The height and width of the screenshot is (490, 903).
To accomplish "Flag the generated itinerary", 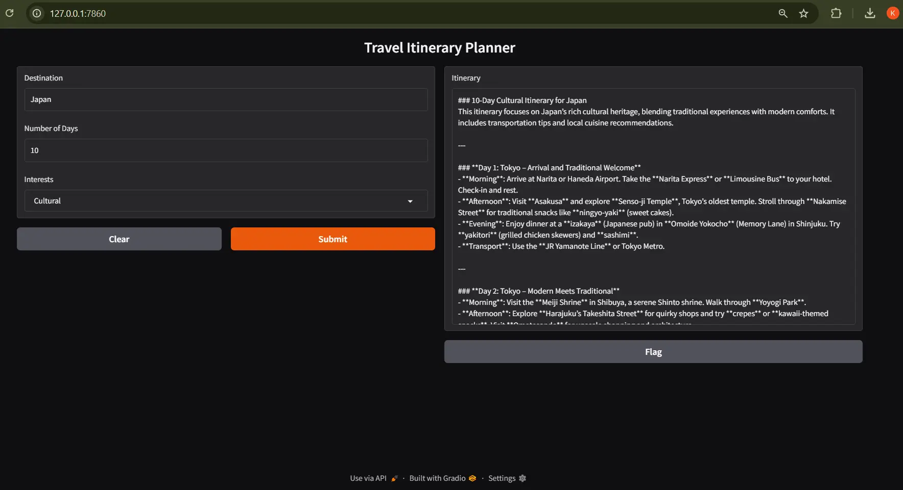I will 653,352.
